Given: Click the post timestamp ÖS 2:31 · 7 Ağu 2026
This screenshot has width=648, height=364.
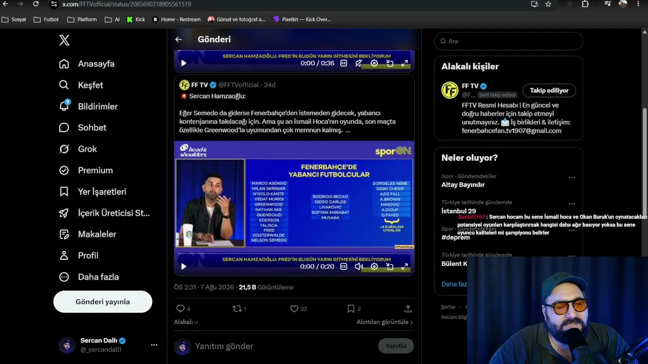Looking at the screenshot, I should 204,287.
